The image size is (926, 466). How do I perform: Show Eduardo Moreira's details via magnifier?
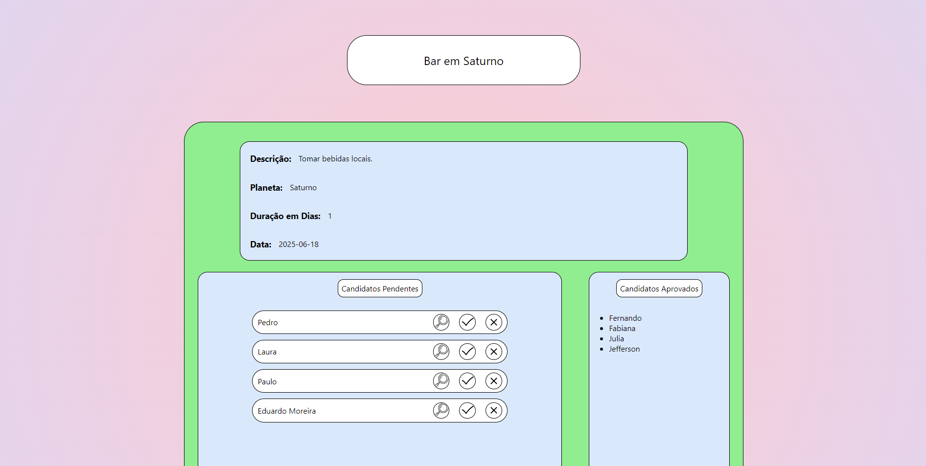[x=441, y=410]
